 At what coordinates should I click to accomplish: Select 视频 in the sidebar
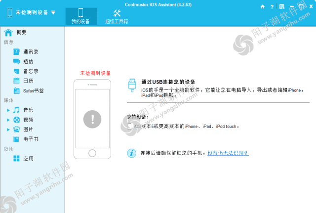28,120
